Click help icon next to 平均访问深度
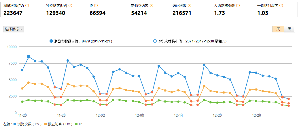Viewport: 299px width, 129px height. coord(281,5)
